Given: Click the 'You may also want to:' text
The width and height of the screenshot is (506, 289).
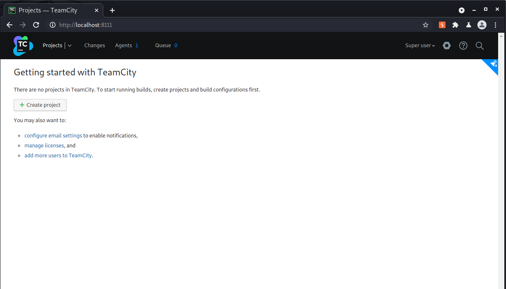Looking at the screenshot, I should (40, 120).
